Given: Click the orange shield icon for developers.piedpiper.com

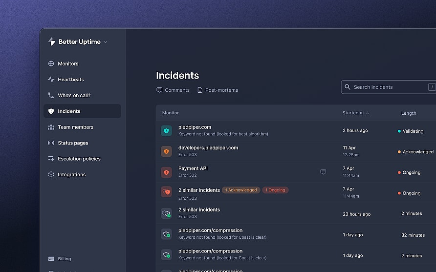Looking at the screenshot, I should click(166, 151).
